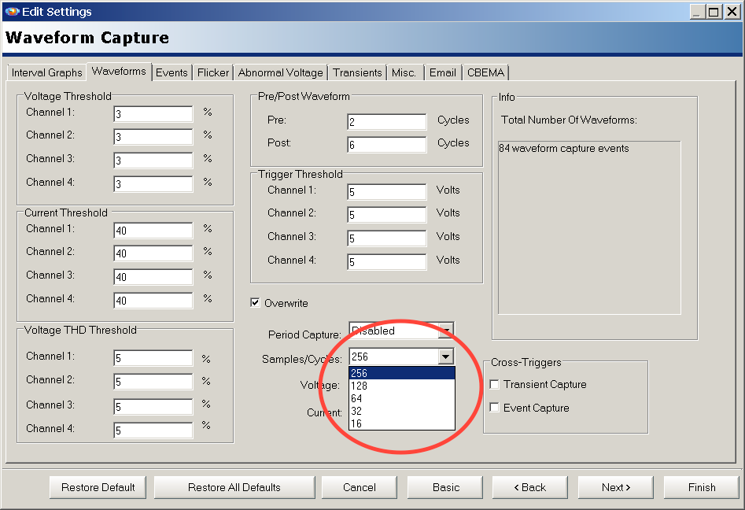Open the Misc. tab
This screenshot has height=510, width=745.
click(x=404, y=72)
